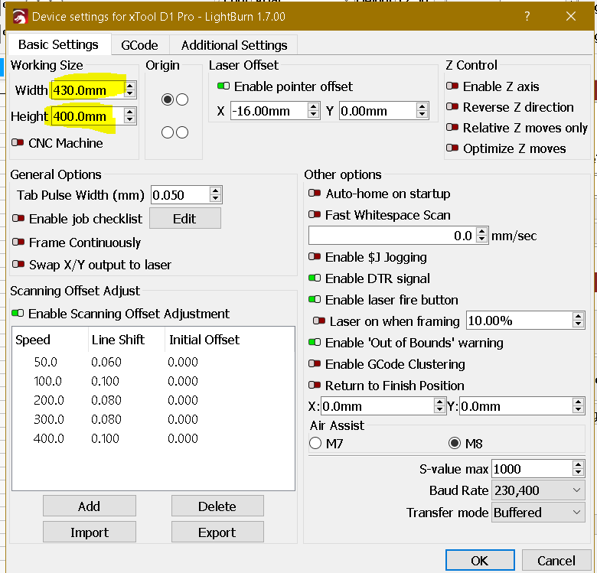The width and height of the screenshot is (597, 573).
Task: Select the Basic Settings tab
Action: 59,44
